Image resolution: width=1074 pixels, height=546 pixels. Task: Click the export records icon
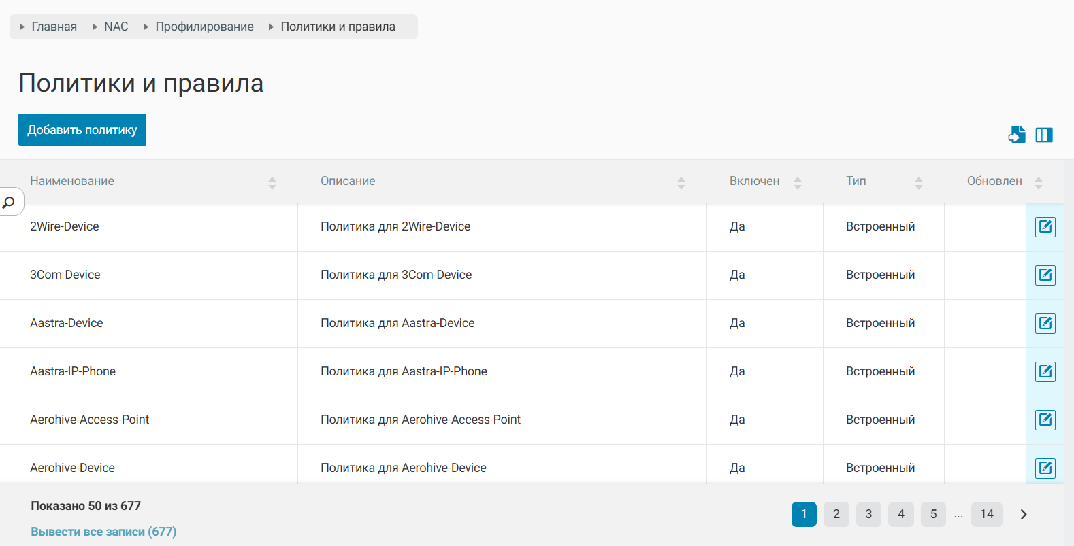(x=1017, y=135)
